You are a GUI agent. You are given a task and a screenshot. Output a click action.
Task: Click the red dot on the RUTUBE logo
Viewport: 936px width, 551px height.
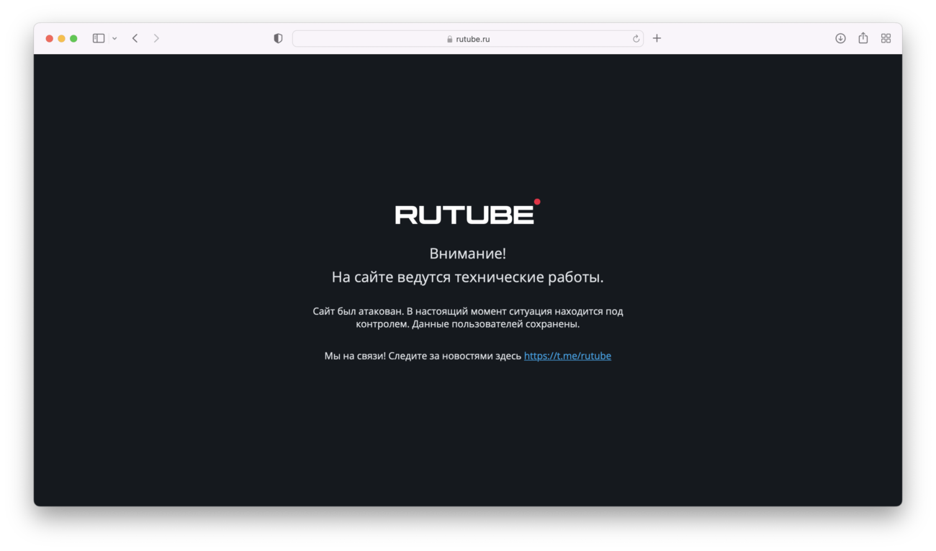(537, 202)
